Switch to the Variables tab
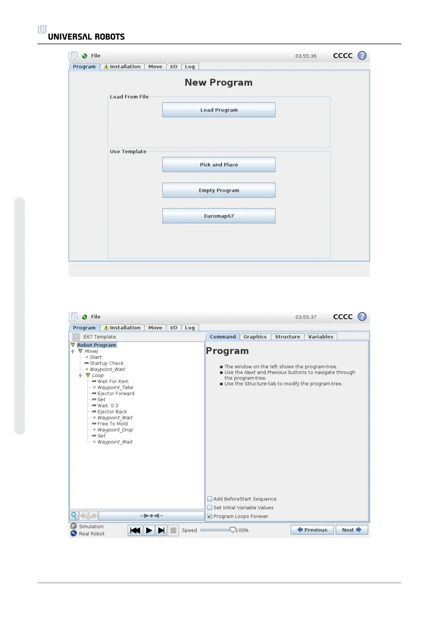Screen dimensions: 439x621 (x=321, y=337)
